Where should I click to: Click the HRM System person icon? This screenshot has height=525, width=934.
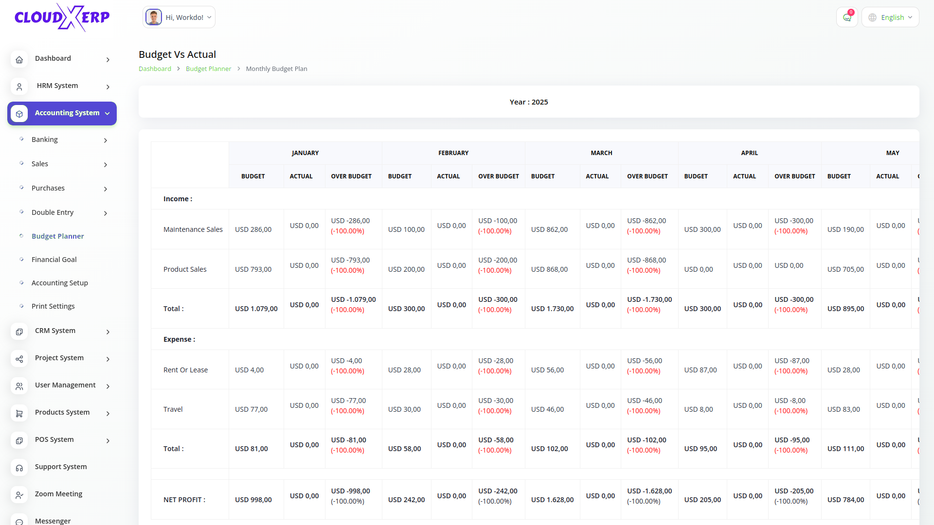click(x=19, y=87)
